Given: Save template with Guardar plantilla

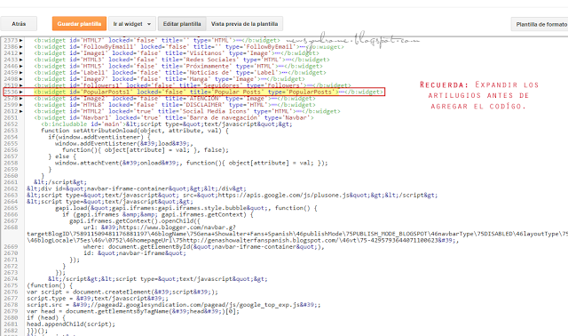Looking at the screenshot, I should (x=79, y=24).
